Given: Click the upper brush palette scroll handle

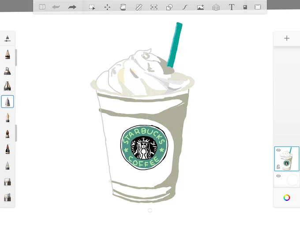Looking at the screenshot, I should [16, 57].
